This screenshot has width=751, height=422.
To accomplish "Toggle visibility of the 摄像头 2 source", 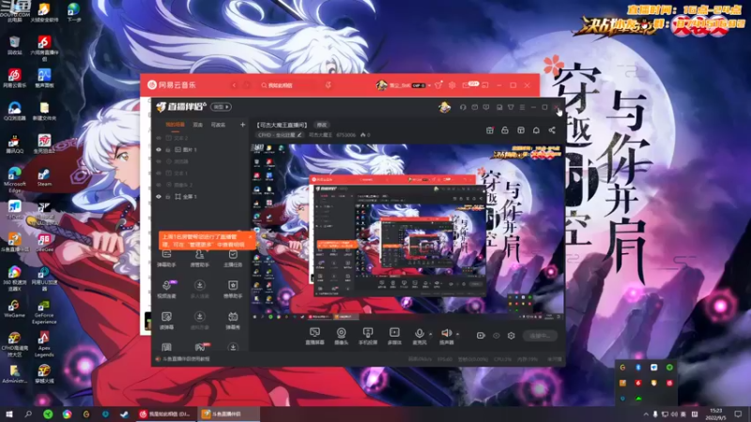I will coord(159,185).
